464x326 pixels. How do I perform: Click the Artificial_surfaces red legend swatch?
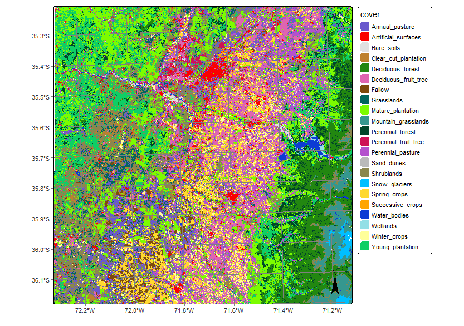[x=365, y=37]
